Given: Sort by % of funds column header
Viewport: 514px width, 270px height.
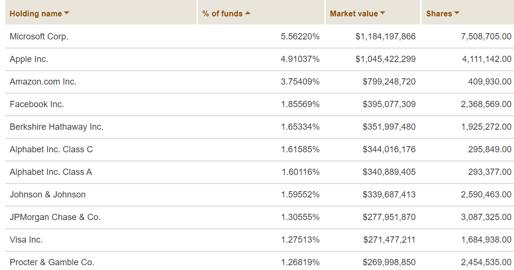Looking at the screenshot, I should click(223, 13).
